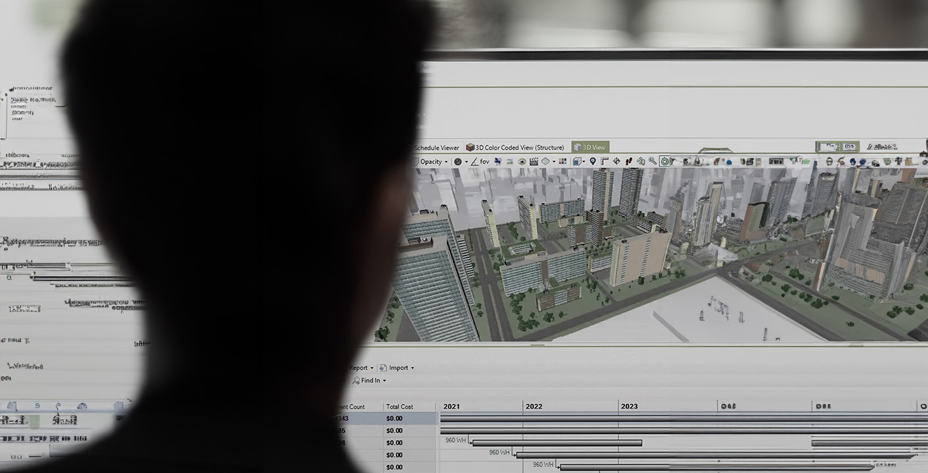Click the 3D cube view icon
The width and height of the screenshot is (928, 473).
coord(577,162)
